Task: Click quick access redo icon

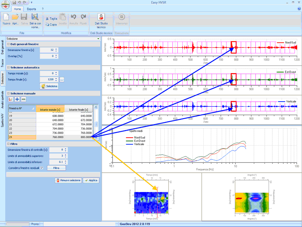Action: pos(24,3)
